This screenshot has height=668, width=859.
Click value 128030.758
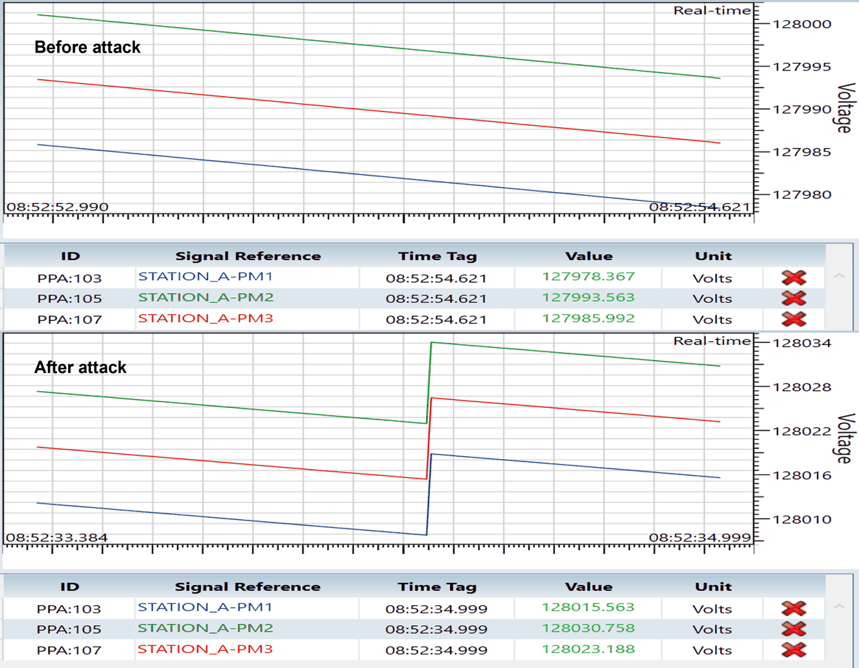[x=589, y=628]
